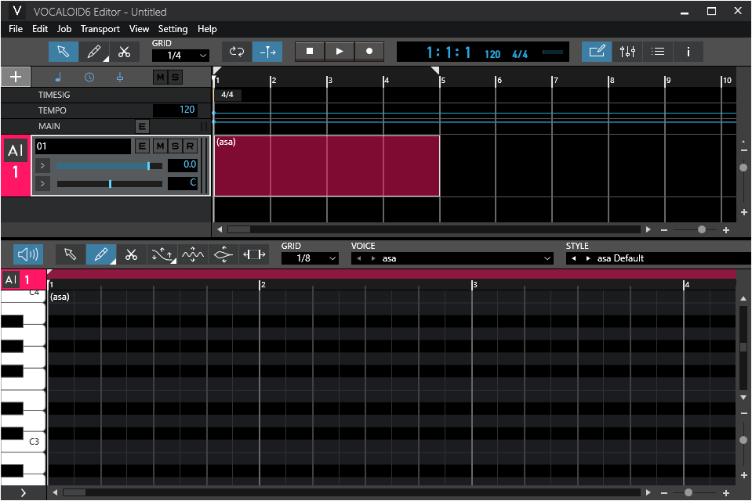Open Job menu
This screenshot has width=752, height=501.
click(64, 29)
